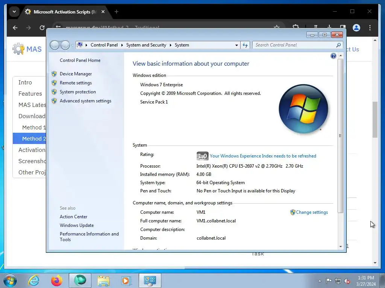Click Control Panel breadcrumb segment
This screenshot has height=288, width=385.
coord(104,45)
